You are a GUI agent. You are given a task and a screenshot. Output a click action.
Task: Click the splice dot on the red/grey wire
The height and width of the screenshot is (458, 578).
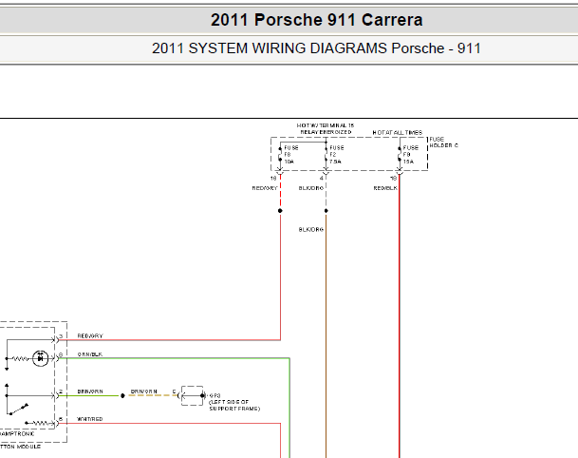coord(280,211)
